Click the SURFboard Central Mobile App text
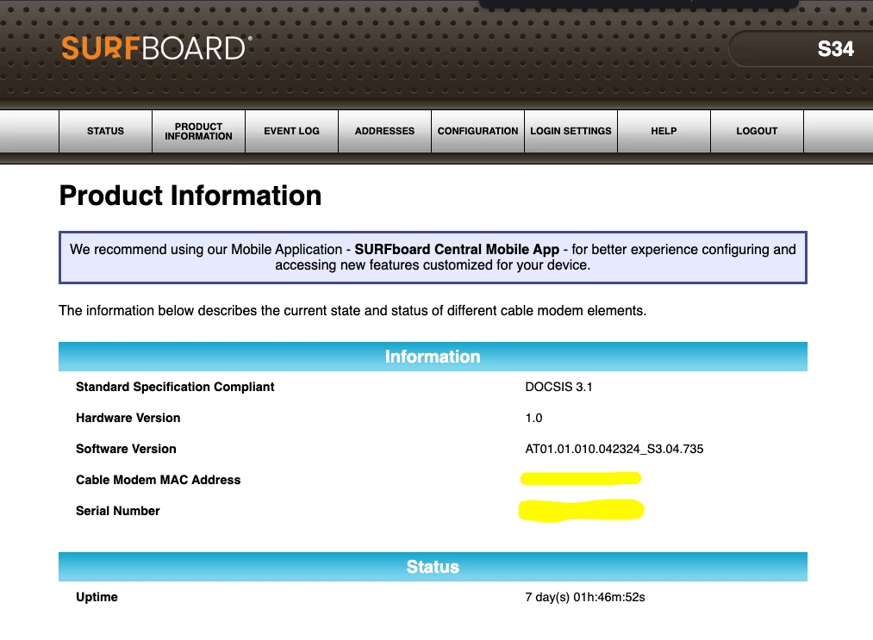Image resolution: width=873 pixels, height=640 pixels. (457, 249)
